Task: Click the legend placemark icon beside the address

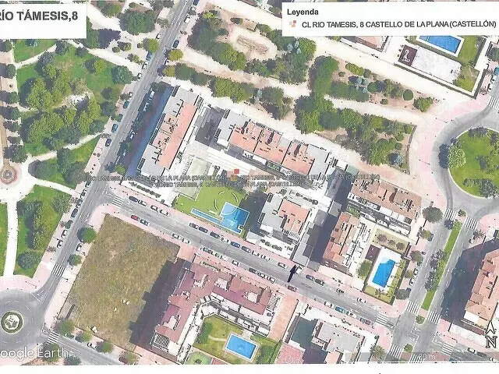Action: [292, 24]
